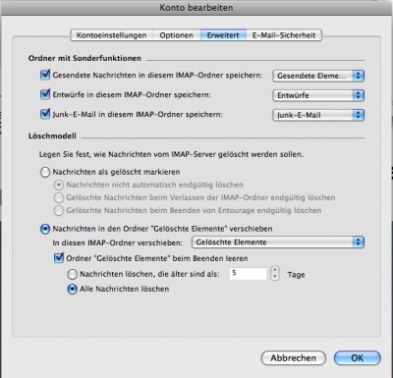Open the Gesendete Elemente folder dropdown

click(x=318, y=76)
